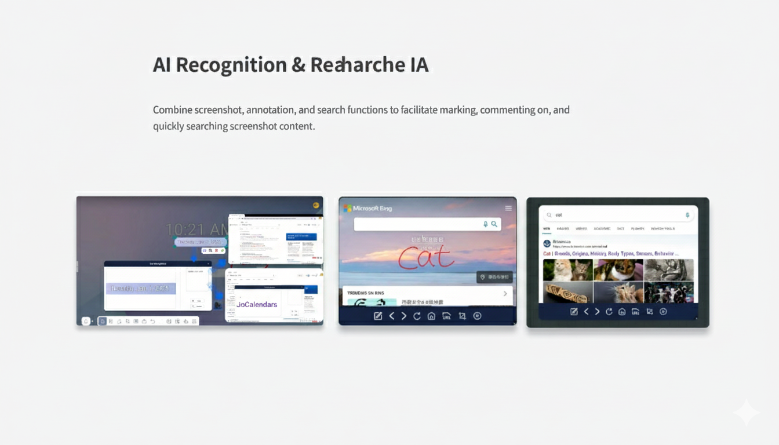Image resolution: width=779 pixels, height=445 pixels.
Task: Open the calico cat image thumbnail
Action: [x=618, y=270]
